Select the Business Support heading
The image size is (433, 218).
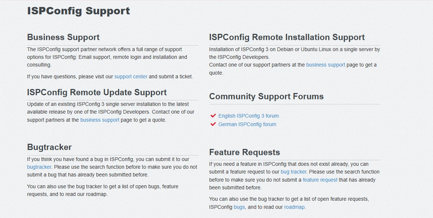[x=63, y=37]
